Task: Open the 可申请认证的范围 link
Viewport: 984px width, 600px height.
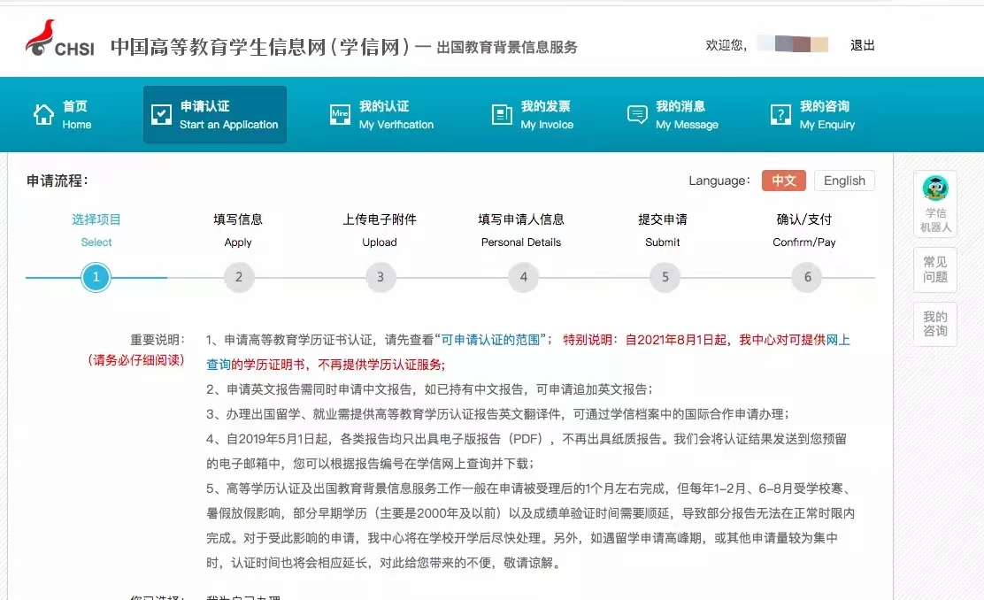Action: pyautogui.click(x=491, y=340)
